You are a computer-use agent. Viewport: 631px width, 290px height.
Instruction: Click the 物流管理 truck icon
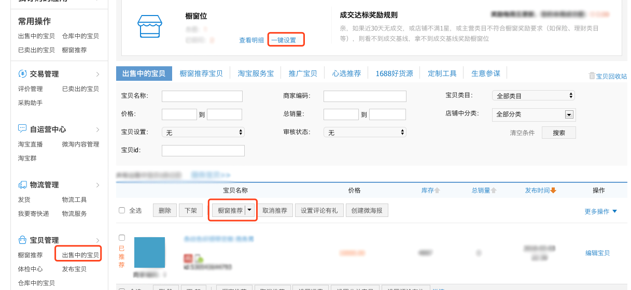(x=22, y=184)
